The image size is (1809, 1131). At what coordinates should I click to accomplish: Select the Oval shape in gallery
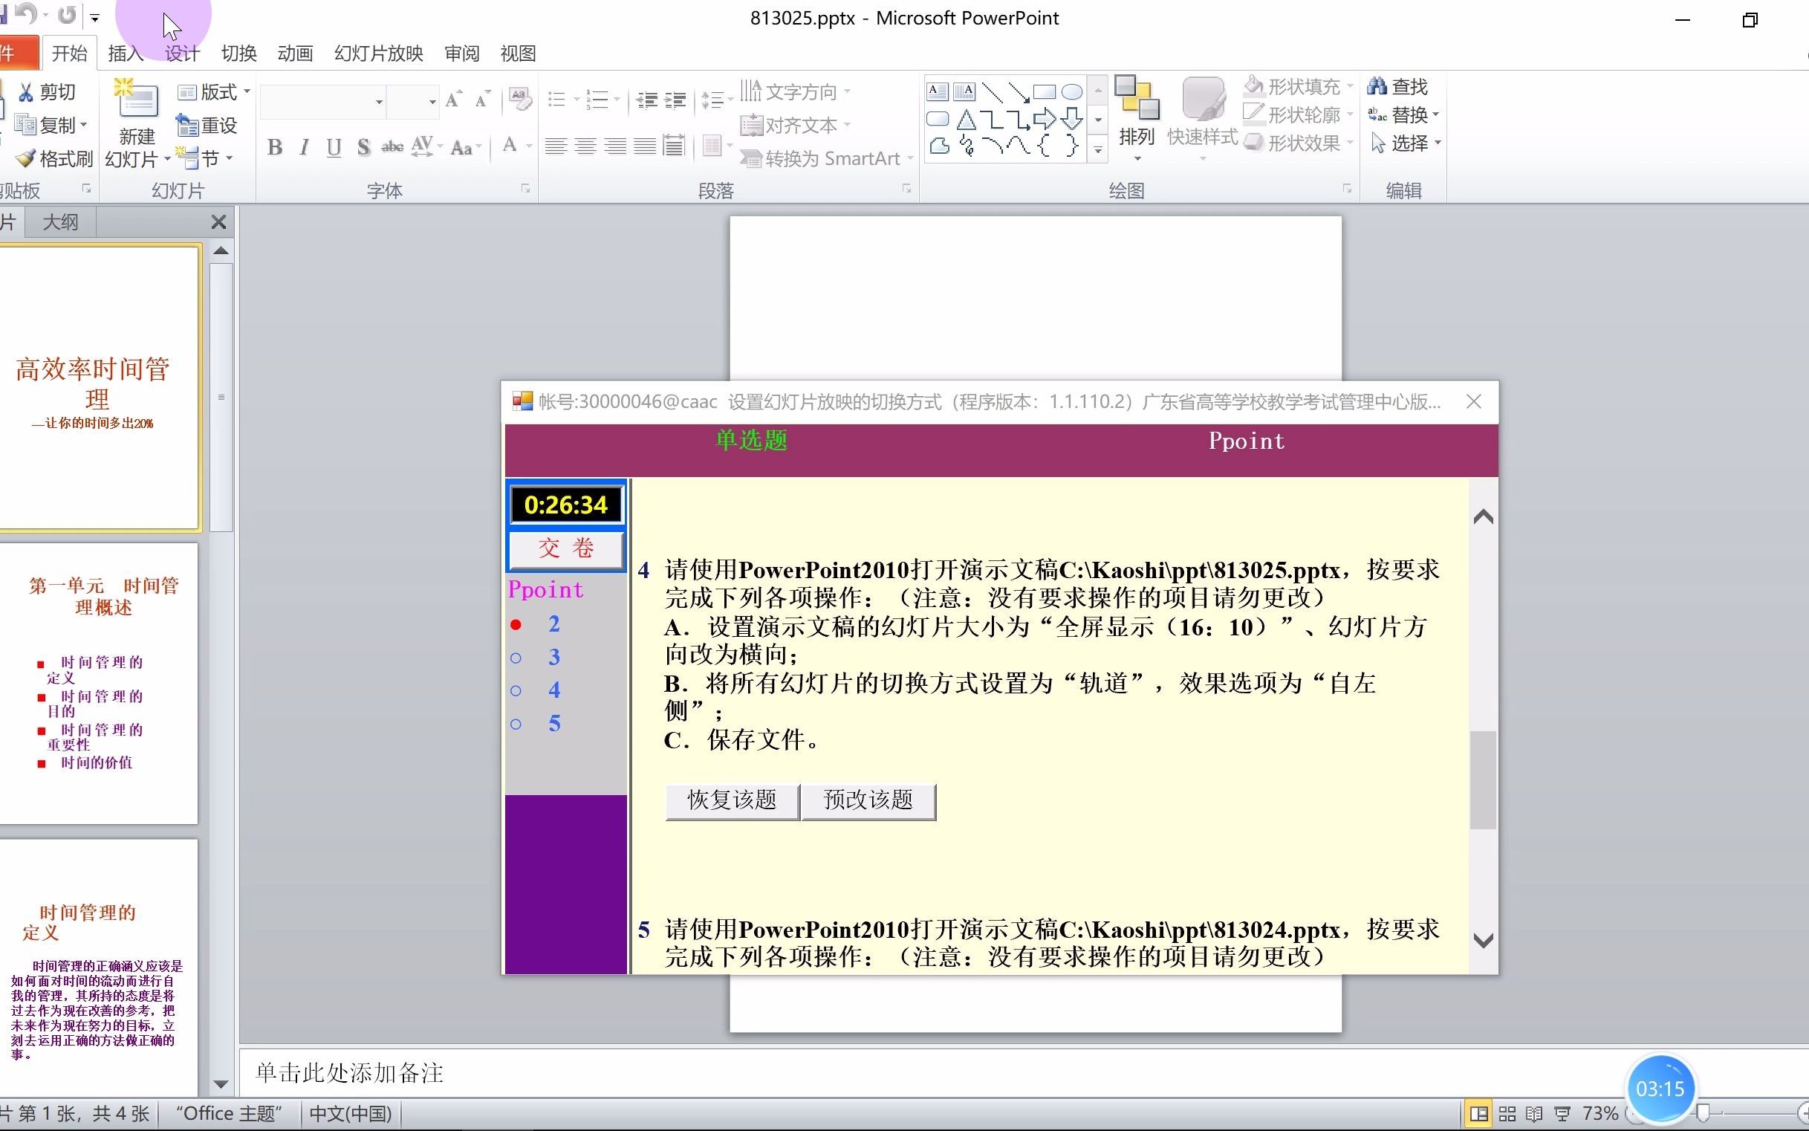click(1071, 92)
